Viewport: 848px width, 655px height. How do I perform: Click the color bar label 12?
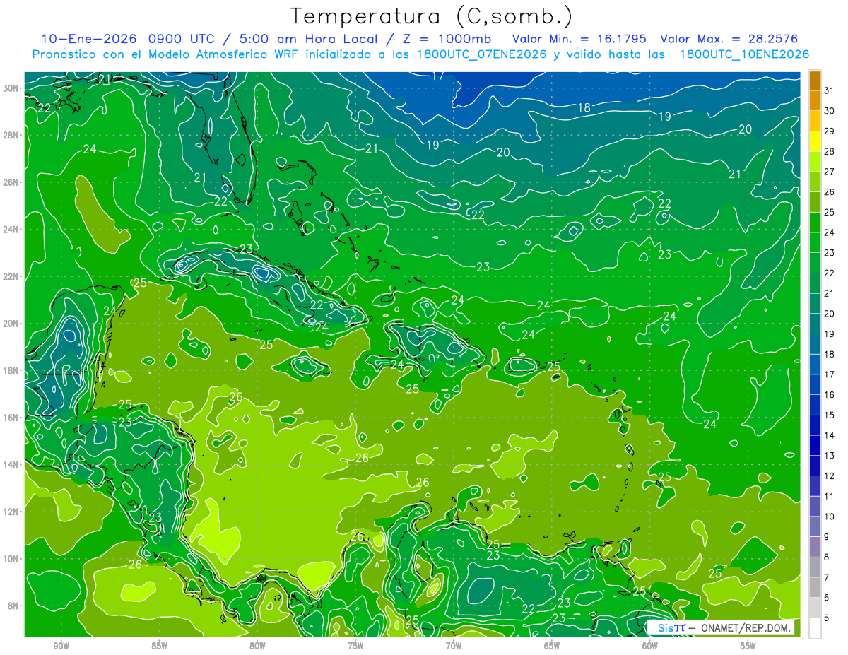[830, 476]
